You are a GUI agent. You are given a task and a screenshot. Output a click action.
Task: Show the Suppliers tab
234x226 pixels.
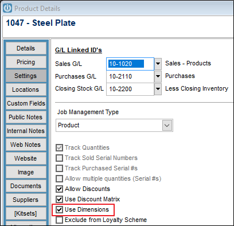(x=26, y=200)
